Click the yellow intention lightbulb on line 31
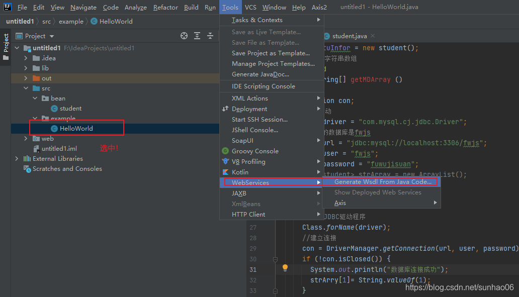The width and height of the screenshot is (519, 297). click(x=285, y=268)
